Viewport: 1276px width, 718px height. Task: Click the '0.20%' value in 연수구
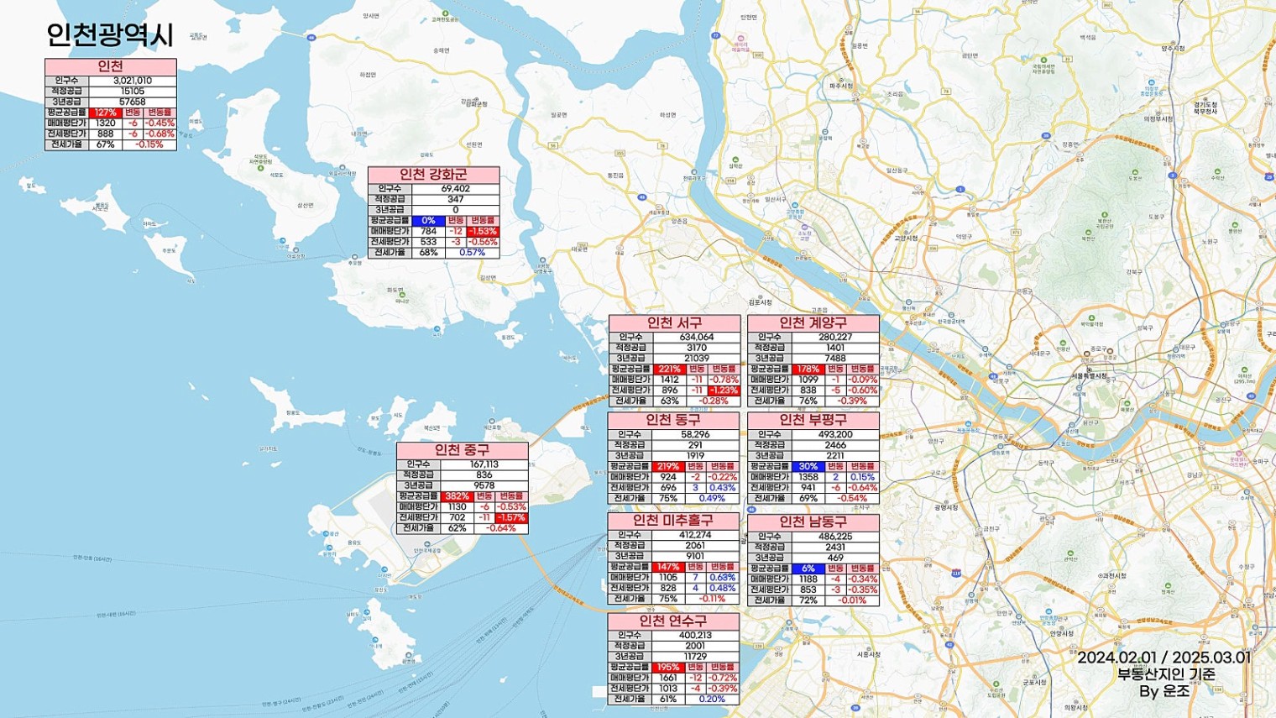tap(712, 699)
